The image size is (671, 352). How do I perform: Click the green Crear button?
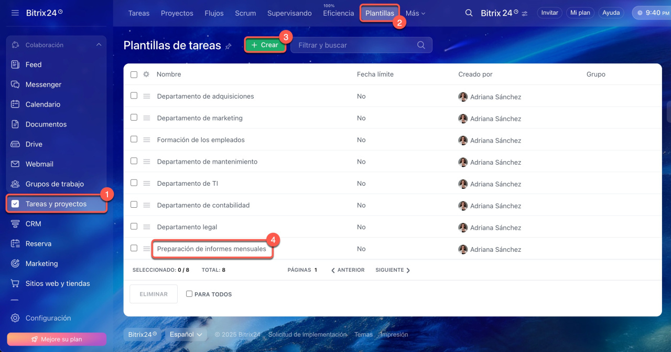(265, 45)
